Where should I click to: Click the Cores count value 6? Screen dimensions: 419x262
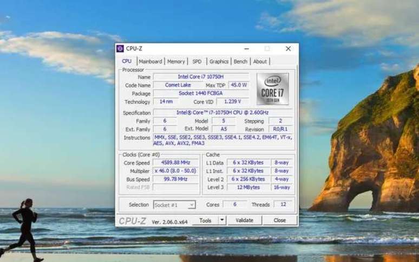click(x=235, y=205)
